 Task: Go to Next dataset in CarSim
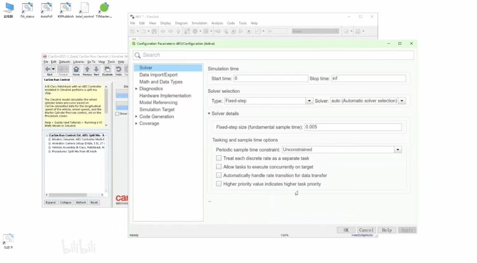96,69
